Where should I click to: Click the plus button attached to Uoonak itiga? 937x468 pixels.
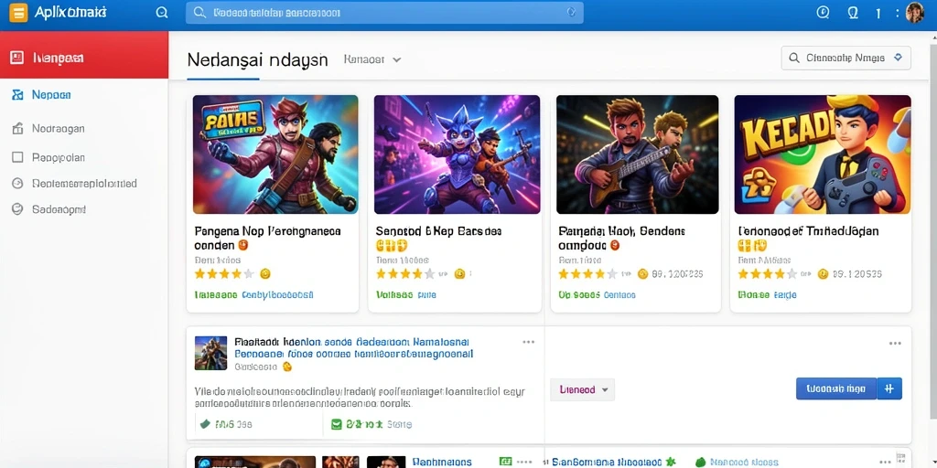pos(889,388)
